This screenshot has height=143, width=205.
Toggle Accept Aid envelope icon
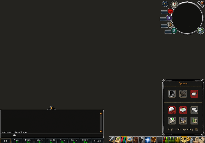coord(172,120)
